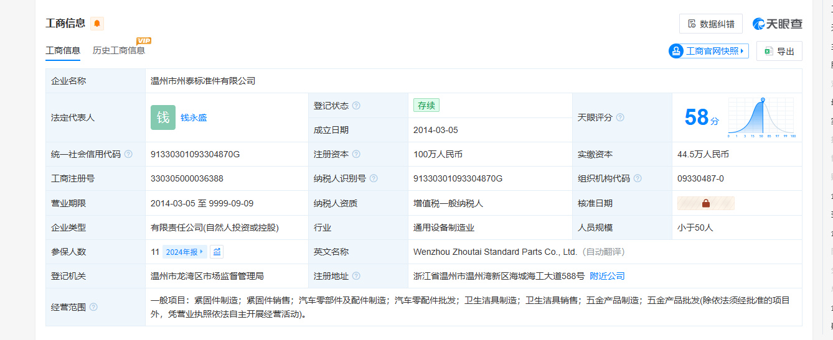Click staff size 小于50人

point(695,227)
